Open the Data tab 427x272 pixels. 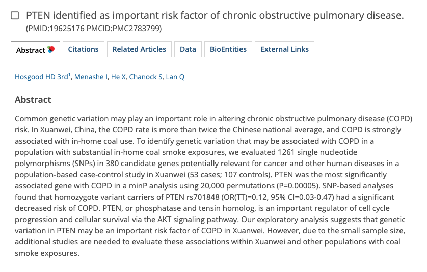[188, 49]
